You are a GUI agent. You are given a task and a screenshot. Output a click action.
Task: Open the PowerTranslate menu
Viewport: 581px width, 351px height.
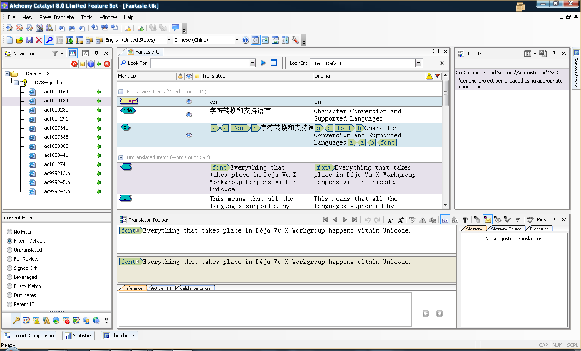[56, 17]
